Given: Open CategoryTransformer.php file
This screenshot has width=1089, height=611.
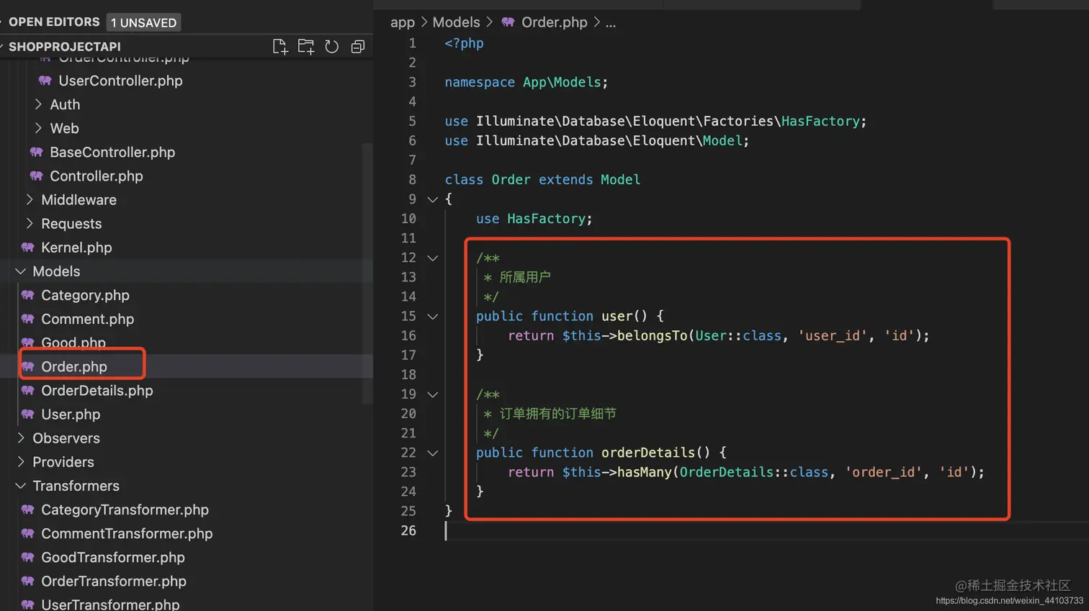Looking at the screenshot, I should (125, 510).
